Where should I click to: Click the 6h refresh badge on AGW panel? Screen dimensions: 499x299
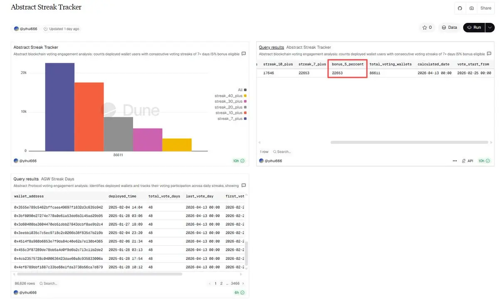pyautogui.click(x=239, y=293)
